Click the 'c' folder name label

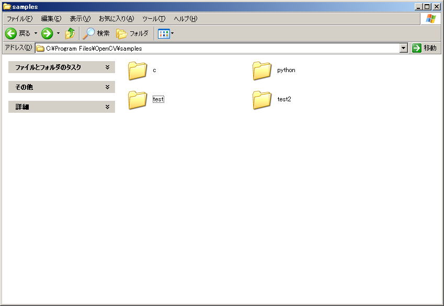(x=154, y=70)
